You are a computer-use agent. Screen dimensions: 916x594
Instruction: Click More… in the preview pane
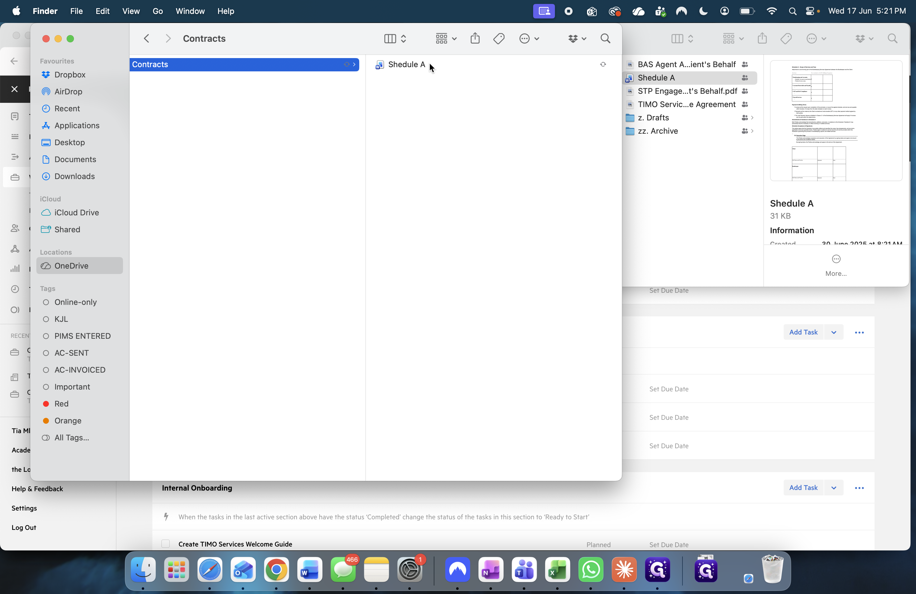836,265
